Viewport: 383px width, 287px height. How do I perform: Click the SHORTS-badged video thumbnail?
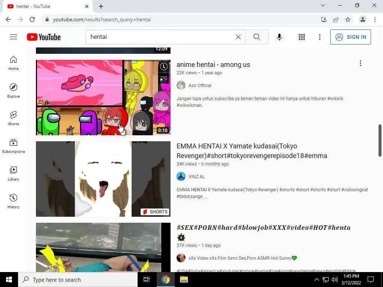103,179
